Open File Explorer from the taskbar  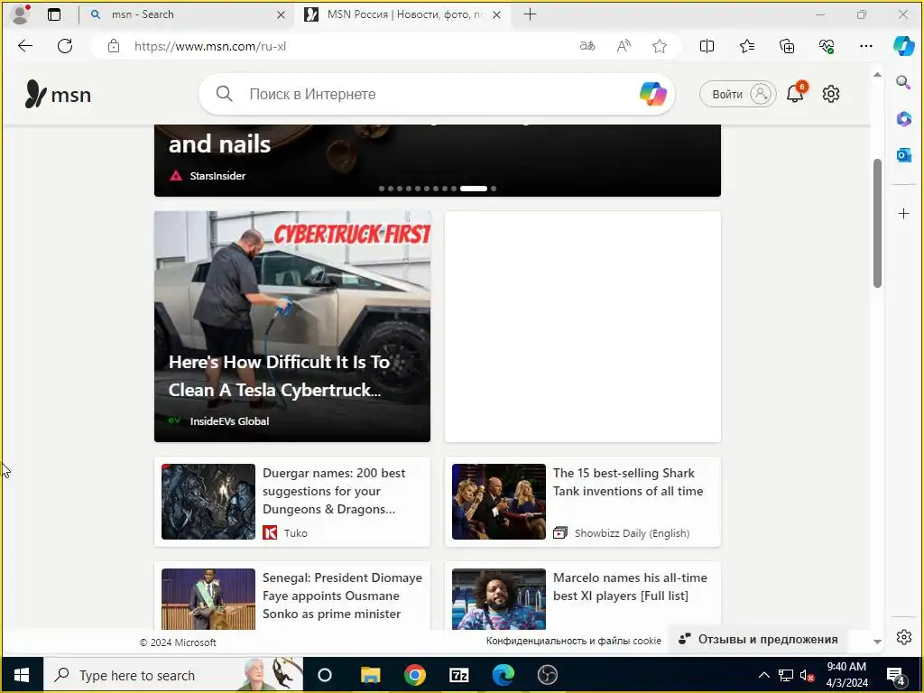[x=370, y=675]
